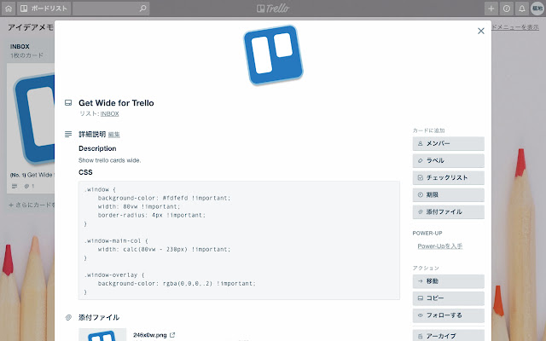The height and width of the screenshot is (341, 546).
Task: Go to Trello home via house icon
Action: tap(9, 9)
